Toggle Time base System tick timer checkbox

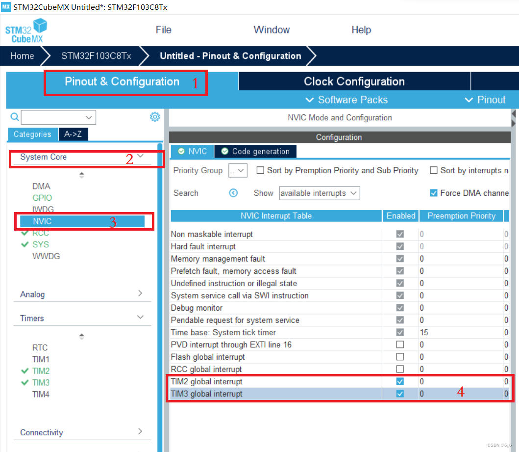point(400,332)
